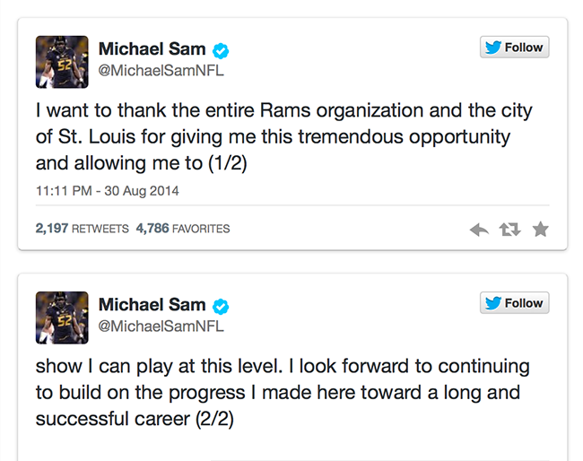Visit @MichaelSamNFL handle in first tweet
Viewport: 583px width, 461px height.
pyautogui.click(x=161, y=71)
